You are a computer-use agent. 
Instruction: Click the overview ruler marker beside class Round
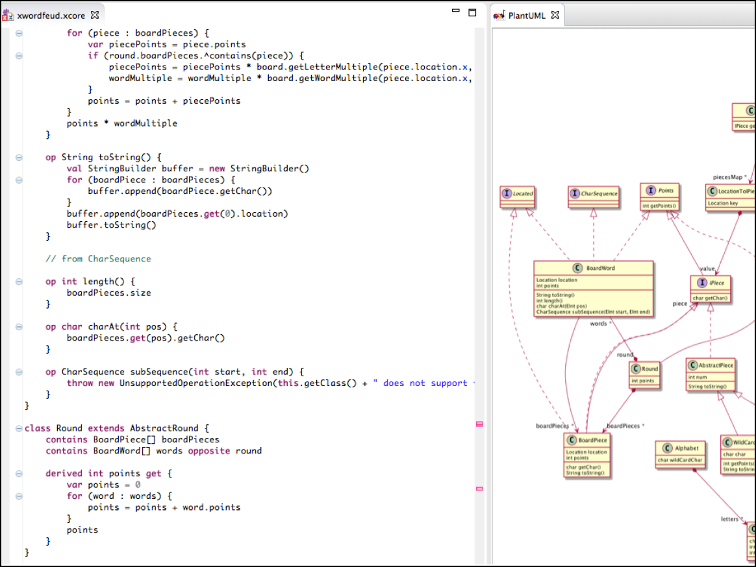[479, 424]
